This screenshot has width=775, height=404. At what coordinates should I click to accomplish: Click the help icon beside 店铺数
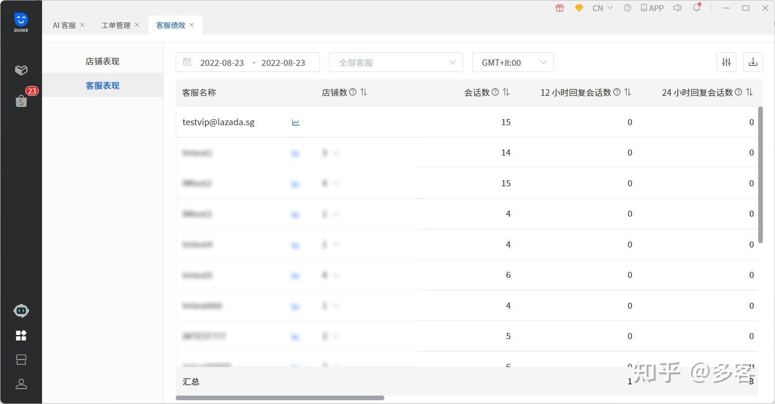pyautogui.click(x=353, y=92)
